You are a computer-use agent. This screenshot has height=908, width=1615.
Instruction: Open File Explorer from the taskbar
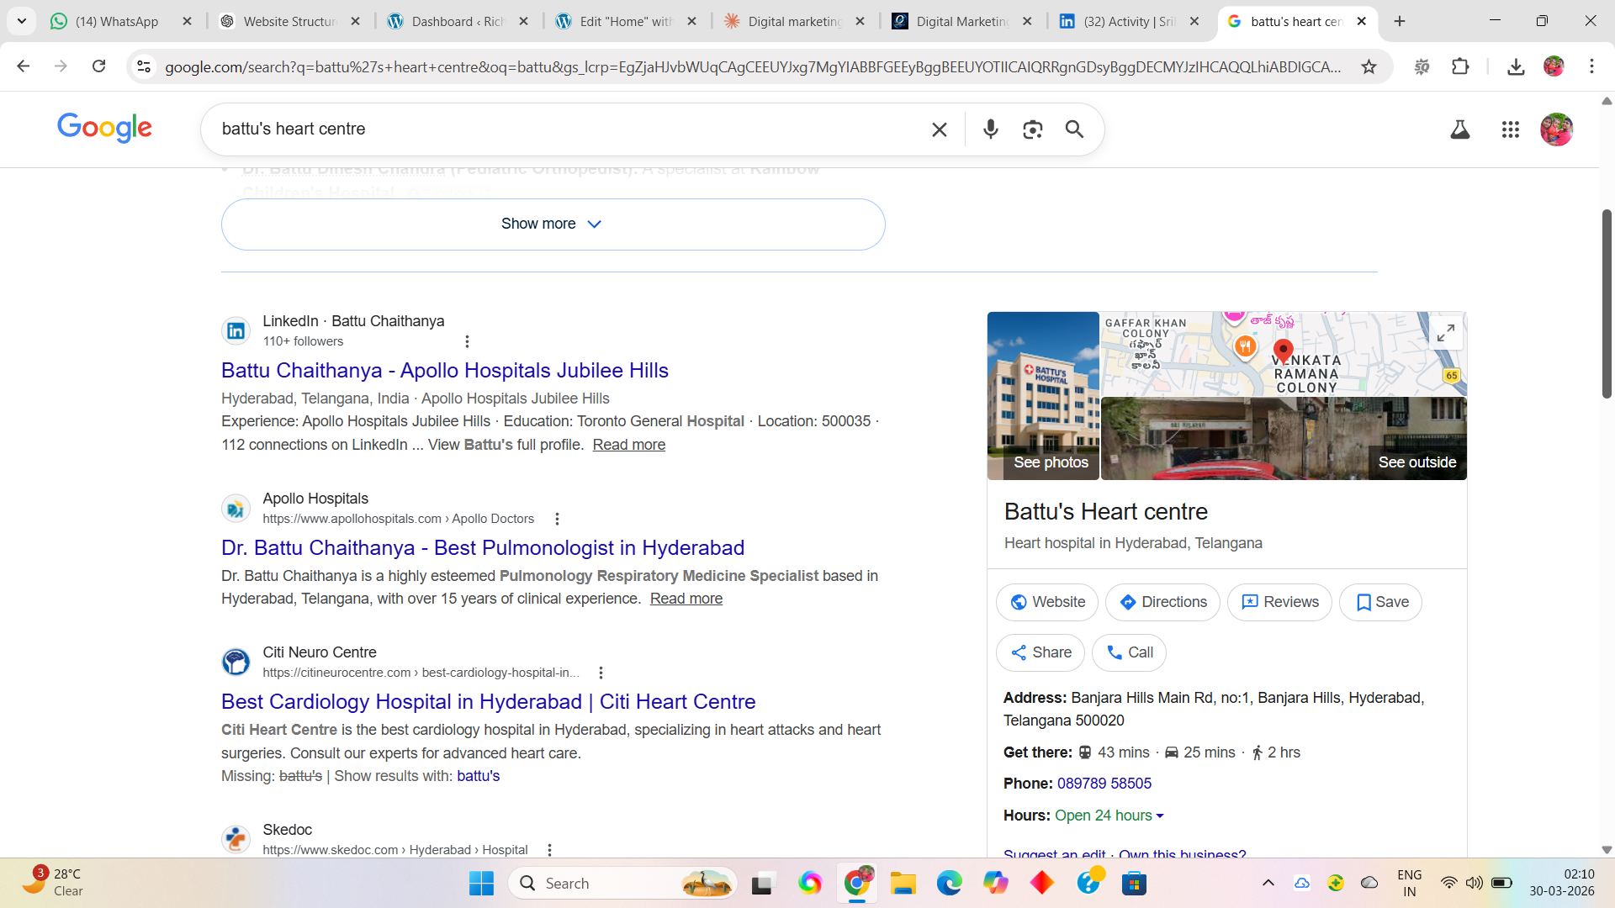pyautogui.click(x=903, y=883)
